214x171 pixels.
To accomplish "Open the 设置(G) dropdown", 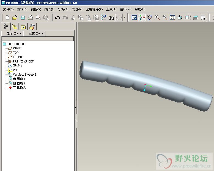I will pyautogui.click(x=34, y=33).
